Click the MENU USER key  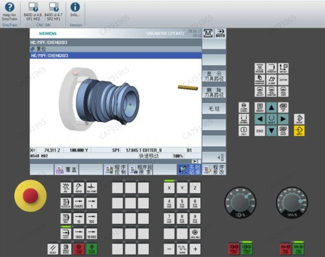[x=283, y=92]
